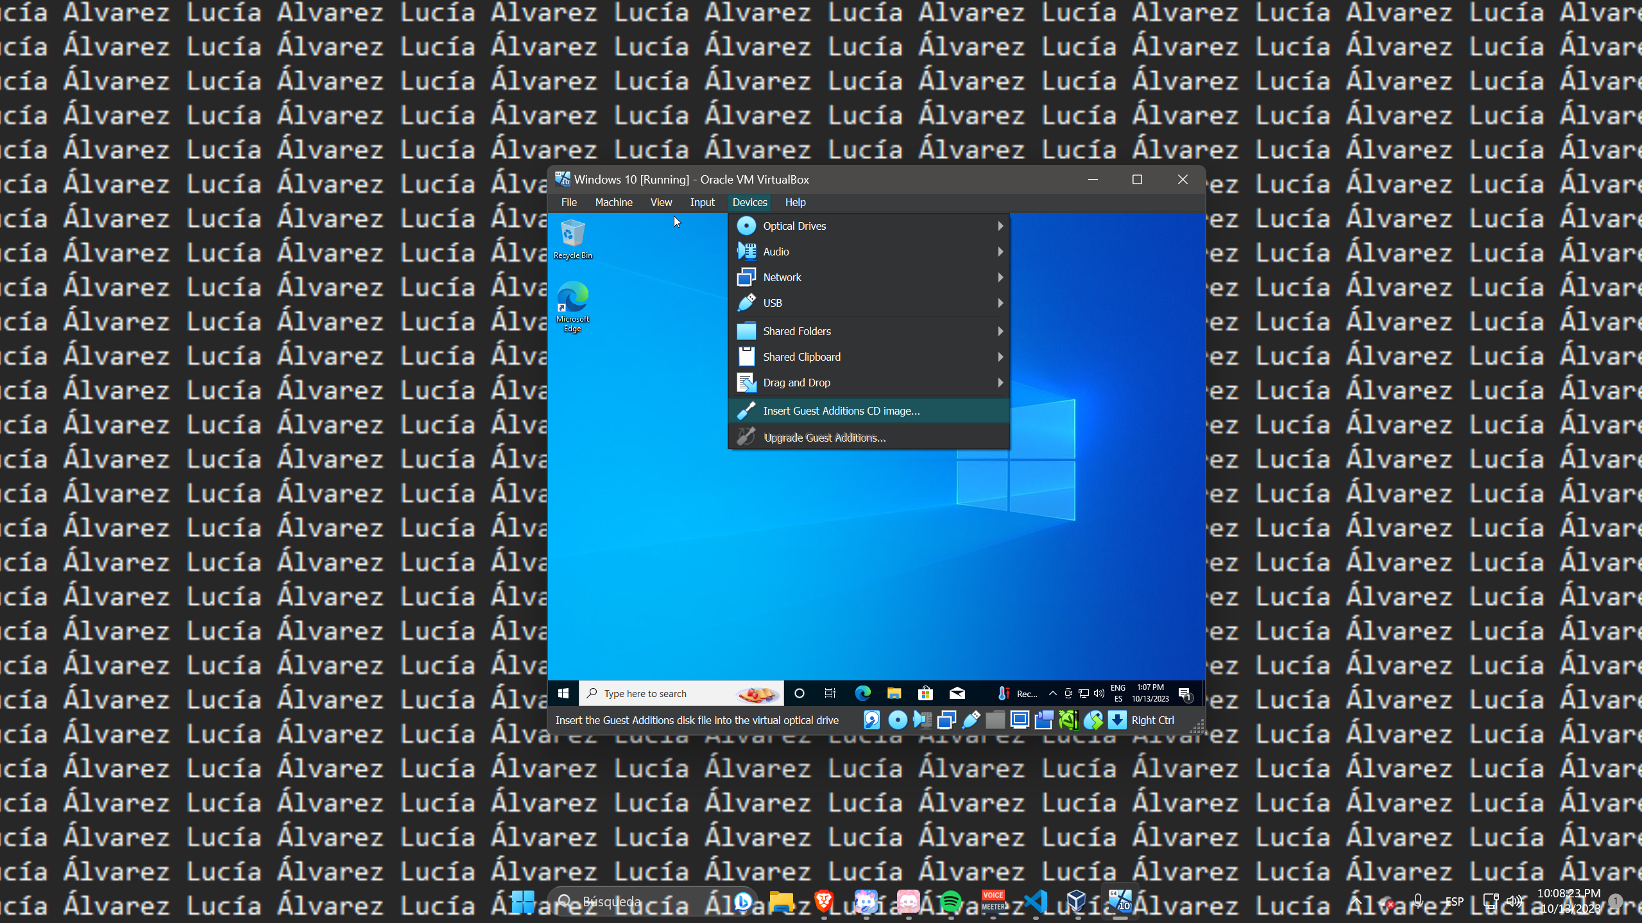Click the guest Windows Start button
Viewport: 1642px width, 923px height.
(563, 693)
